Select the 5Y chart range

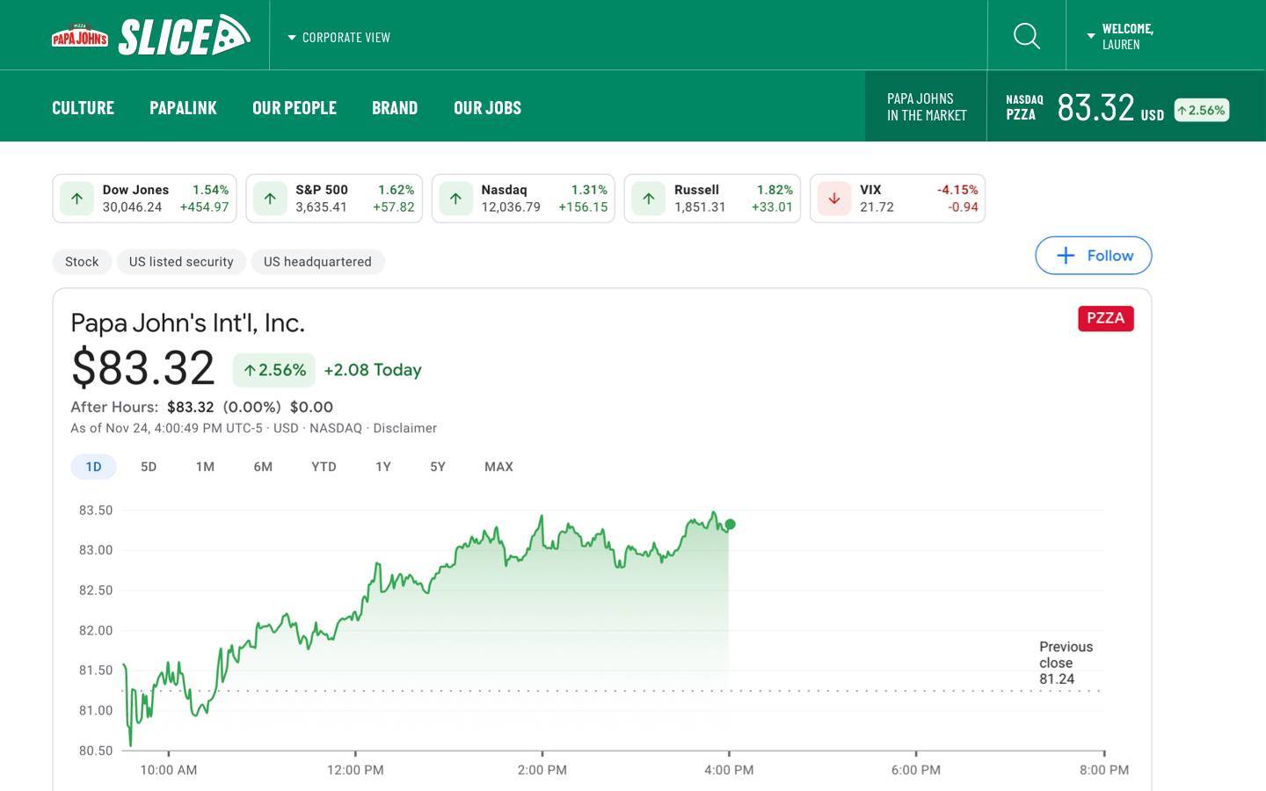(x=438, y=467)
